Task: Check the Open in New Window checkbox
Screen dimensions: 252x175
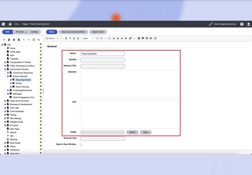Action: click(81, 144)
